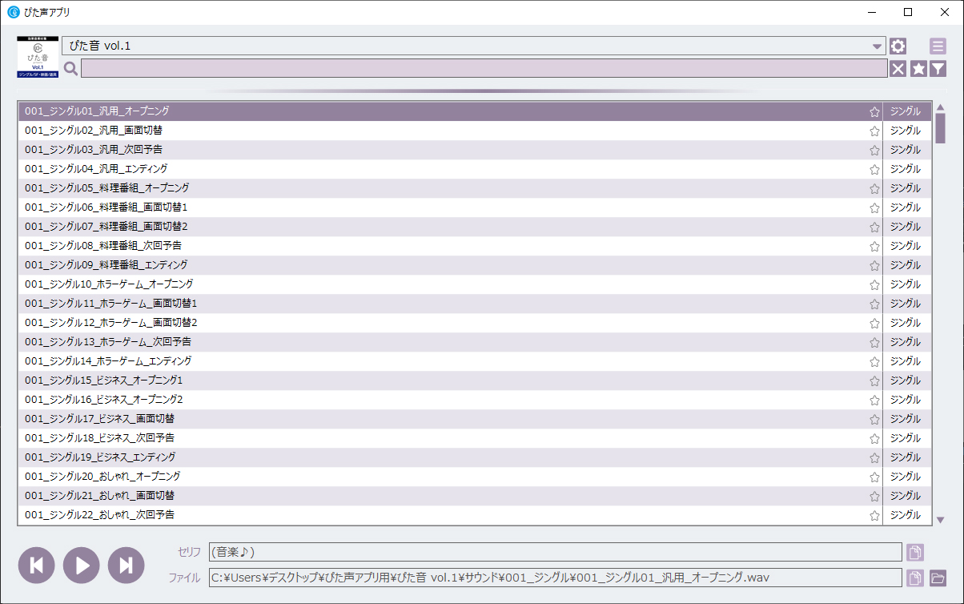Click the search text field
The image size is (964, 604).
click(484, 69)
